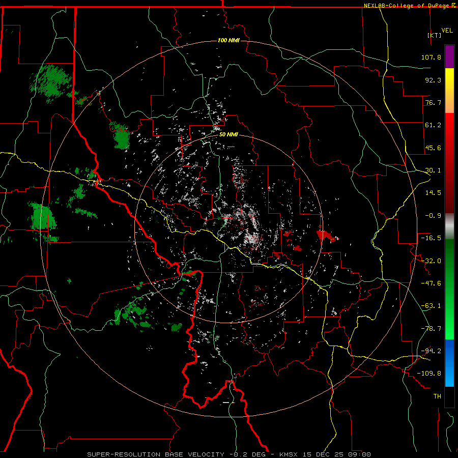Image resolution: width=458 pixels, height=458 pixels.
Task: Click the 100 NMI range ring label
Action: click(x=228, y=40)
